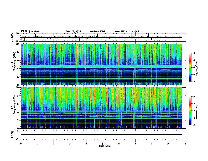Click the ch.1 color scale bar
This screenshot has width=208, height=161.
(190, 67)
